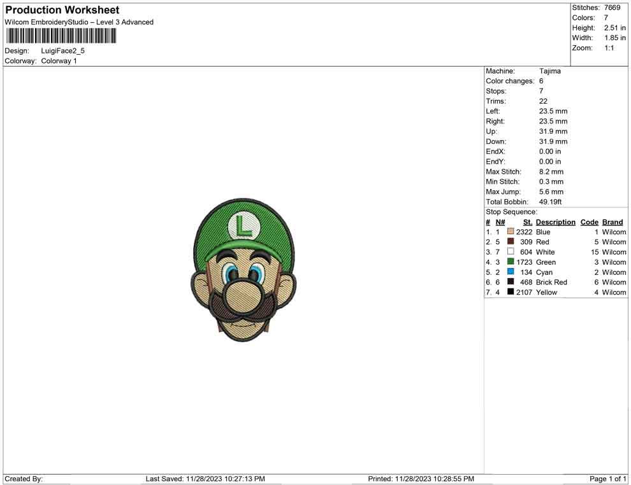Click the Code column header

point(590,222)
